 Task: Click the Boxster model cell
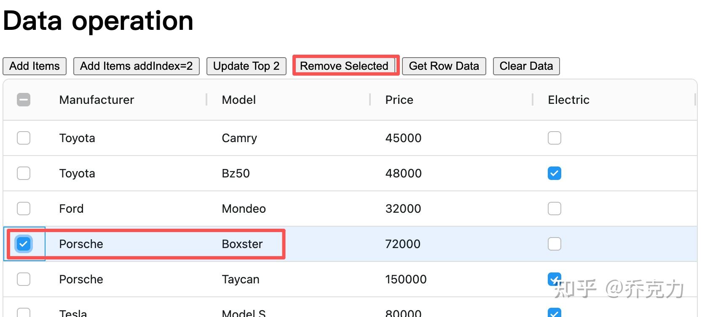point(242,244)
